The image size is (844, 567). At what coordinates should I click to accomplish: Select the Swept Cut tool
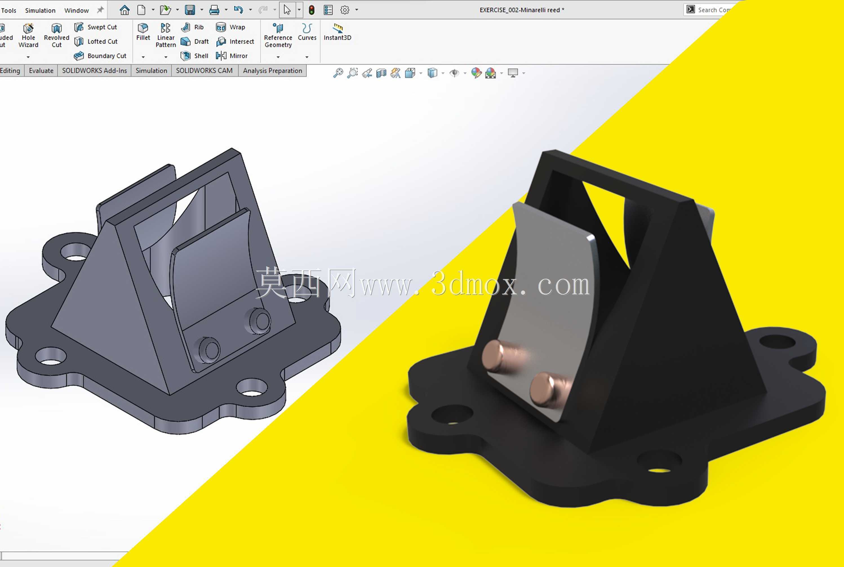(95, 27)
